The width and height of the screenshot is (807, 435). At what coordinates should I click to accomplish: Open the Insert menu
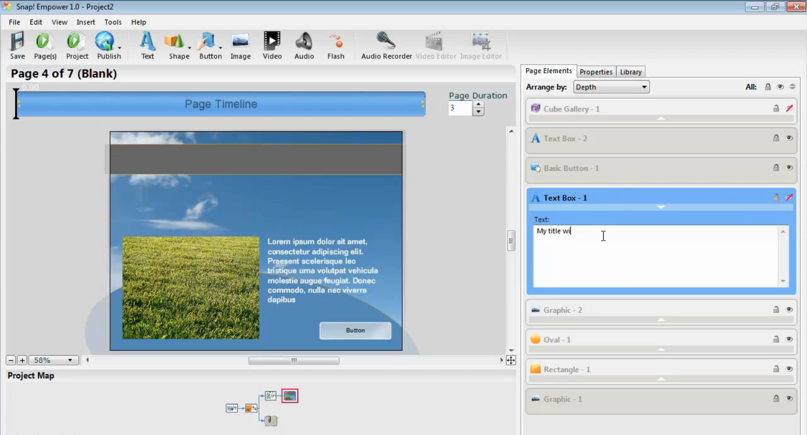[x=86, y=22]
